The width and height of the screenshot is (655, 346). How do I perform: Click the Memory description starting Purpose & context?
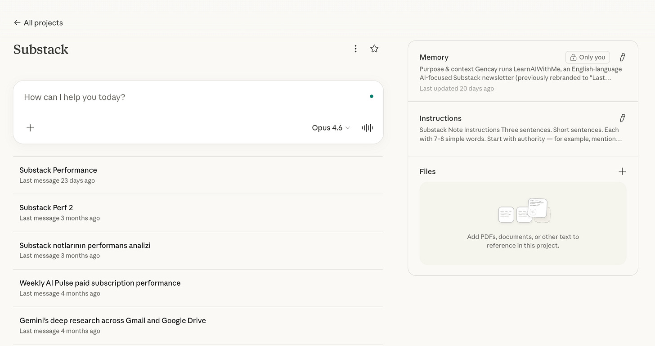[520, 73]
